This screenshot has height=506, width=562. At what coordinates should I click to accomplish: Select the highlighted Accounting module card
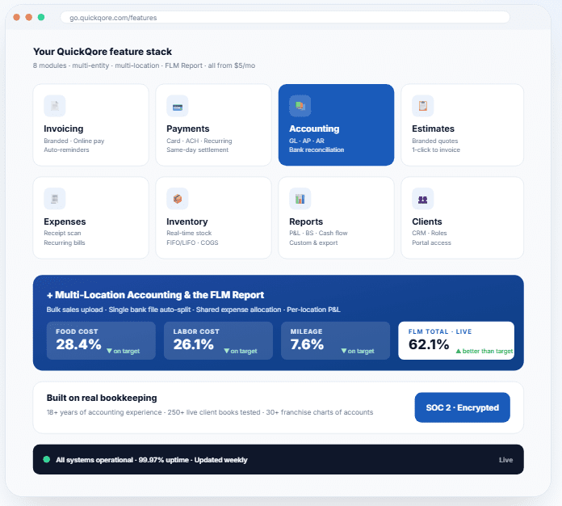[336, 125]
